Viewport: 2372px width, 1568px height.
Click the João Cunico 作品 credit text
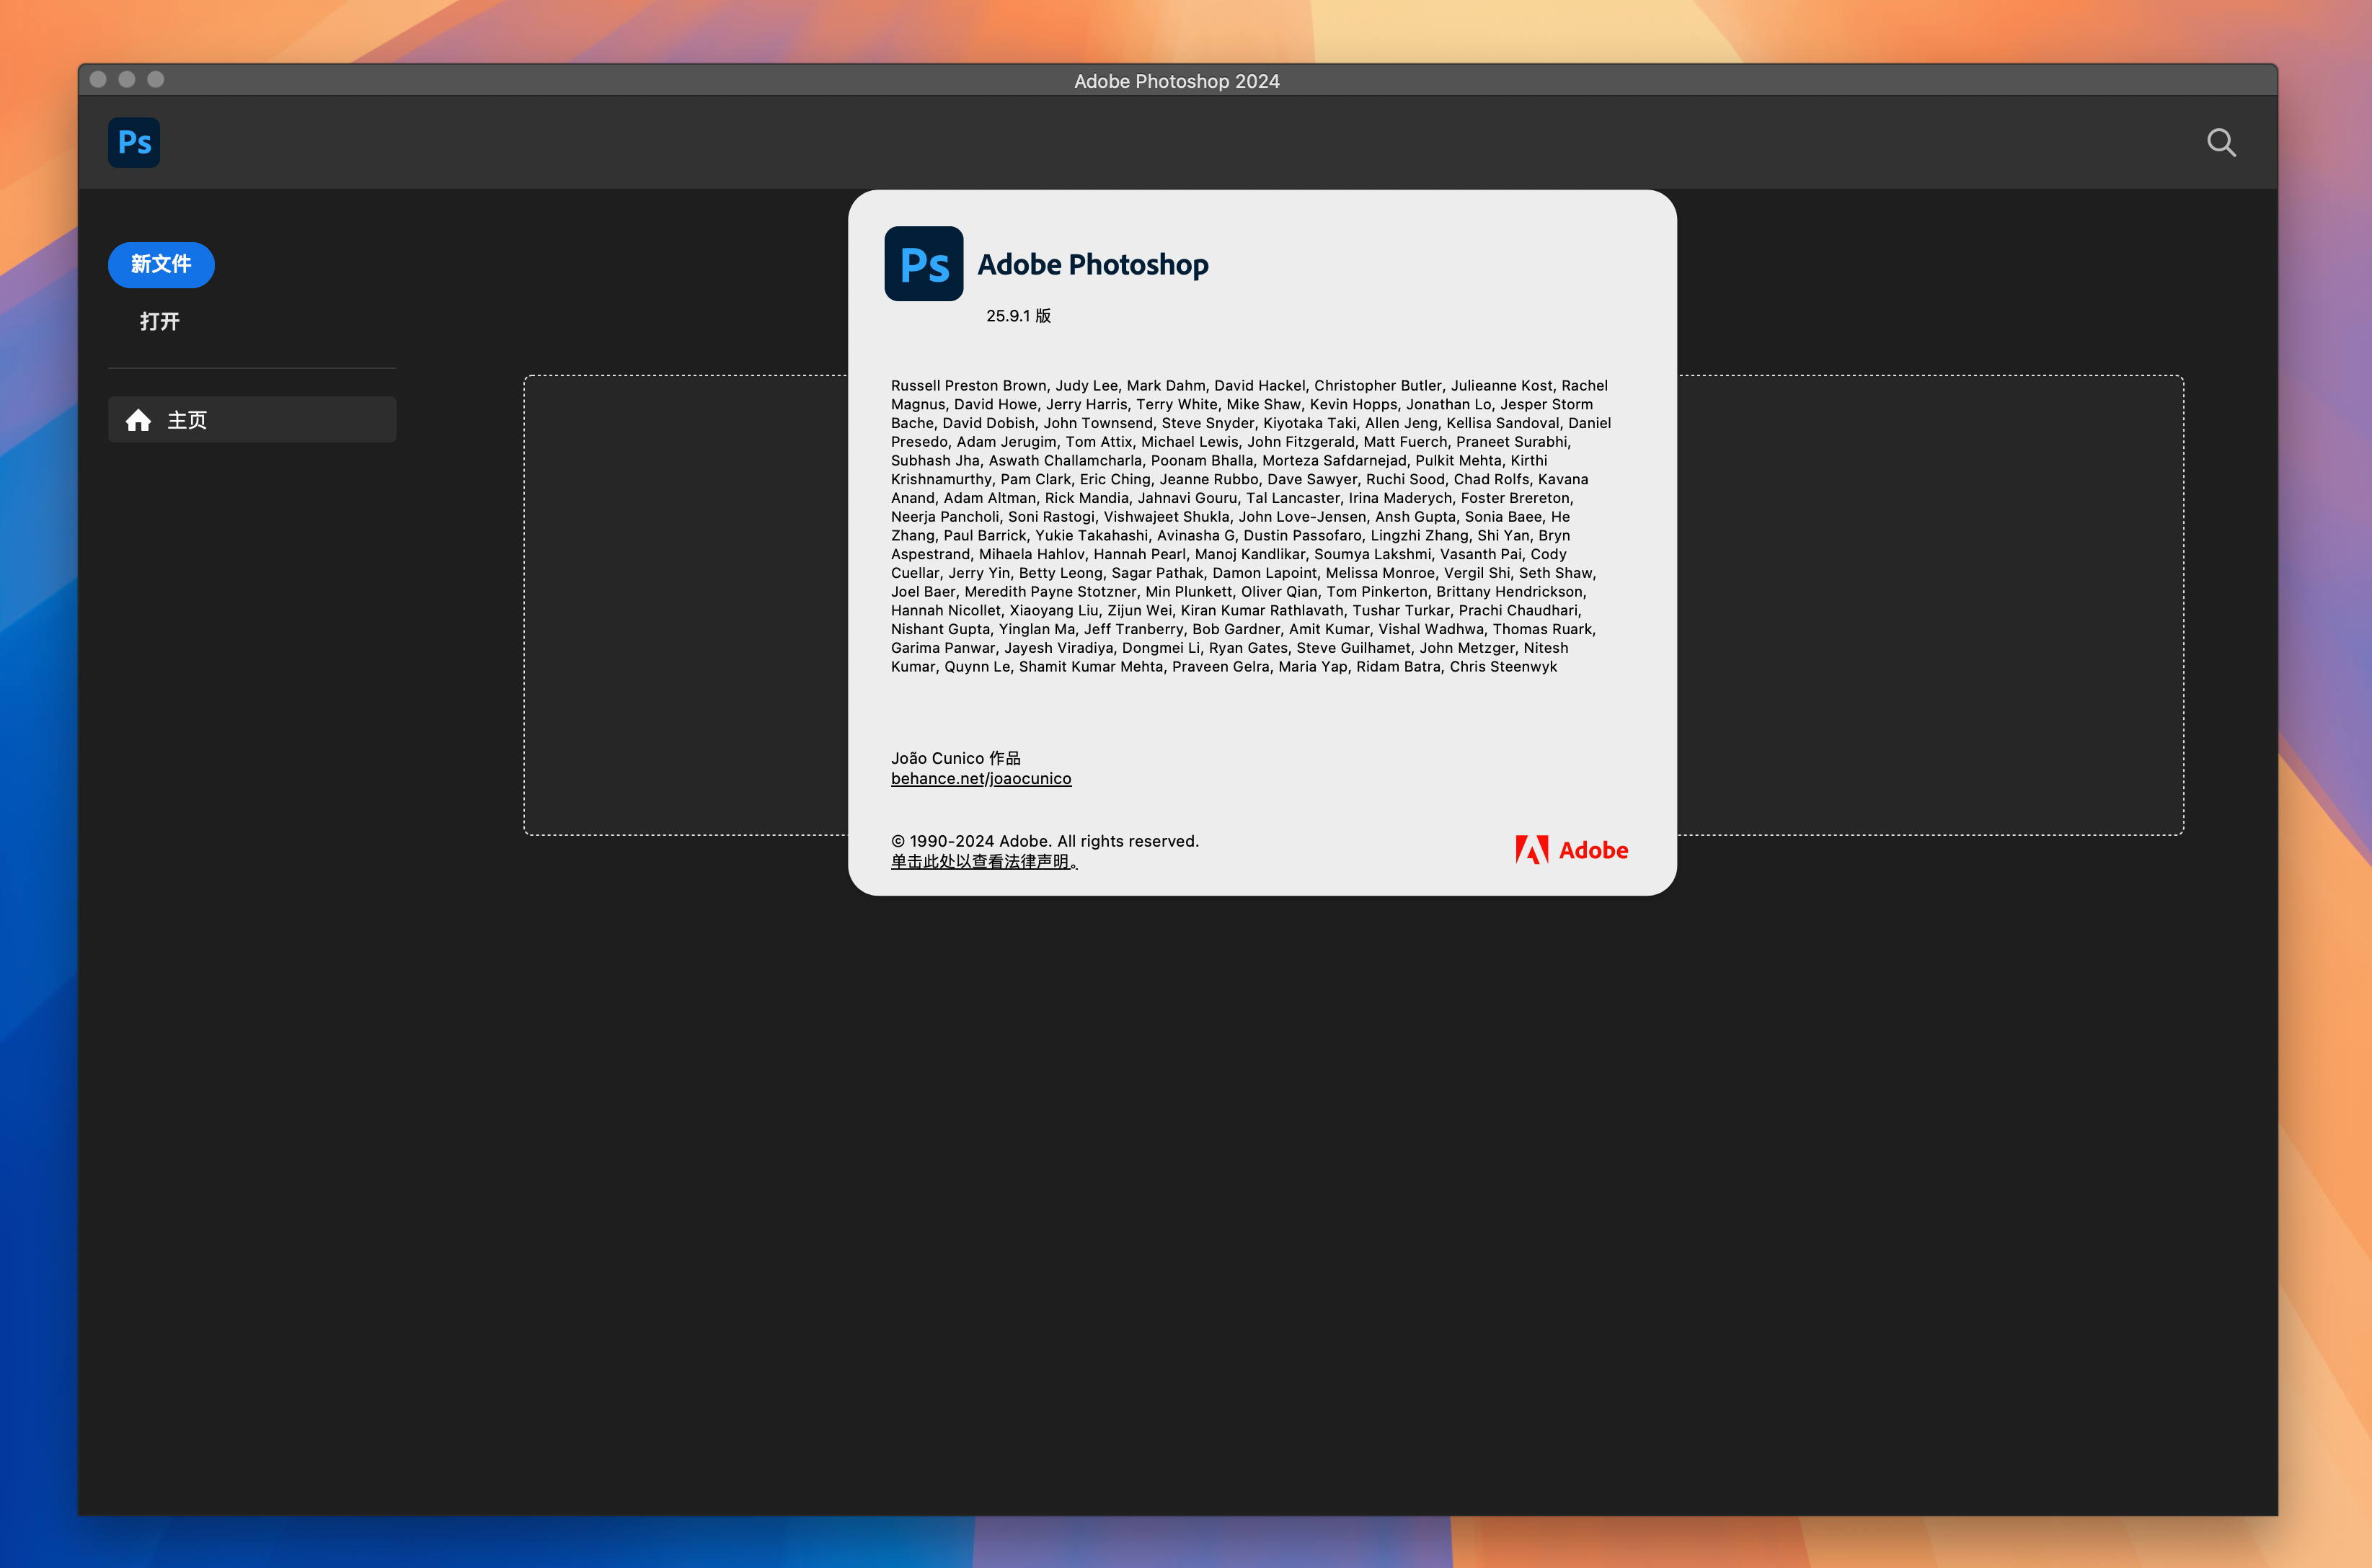[x=955, y=758]
